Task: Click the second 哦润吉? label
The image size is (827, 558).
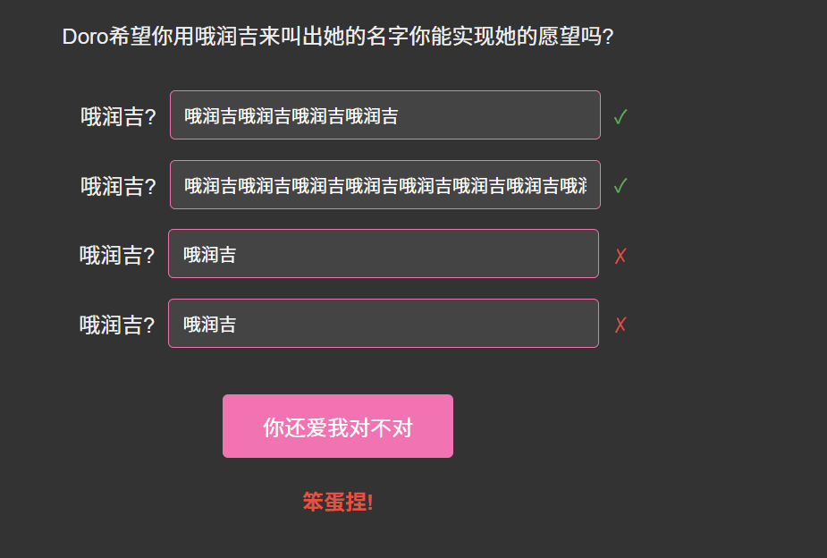Action: click(118, 186)
